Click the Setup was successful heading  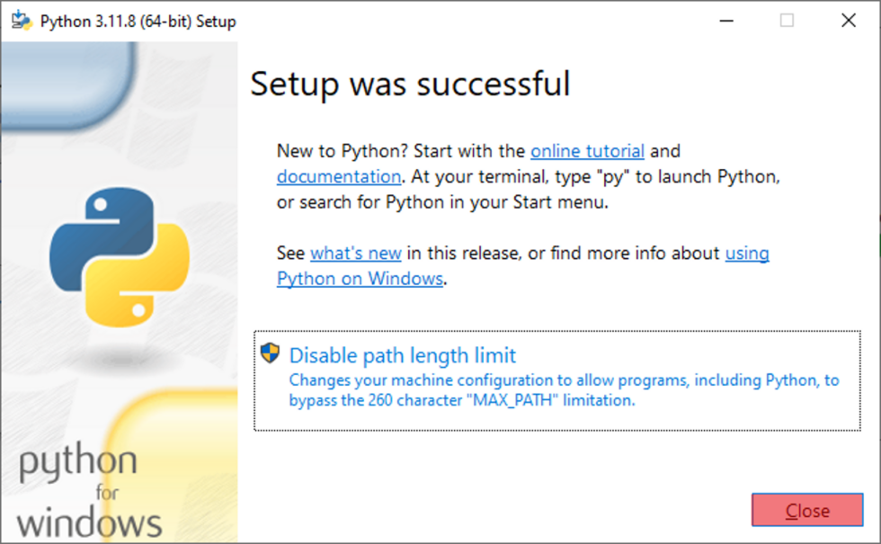click(x=409, y=83)
